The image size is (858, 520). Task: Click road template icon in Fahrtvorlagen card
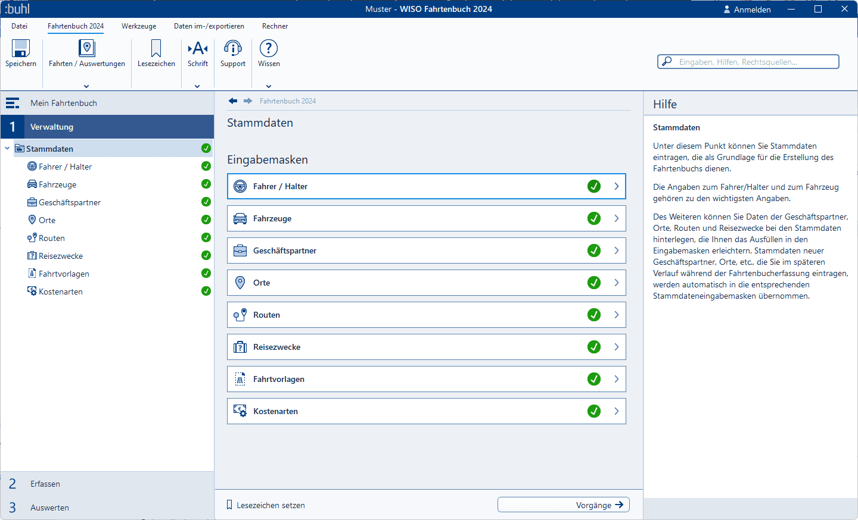pyautogui.click(x=240, y=379)
